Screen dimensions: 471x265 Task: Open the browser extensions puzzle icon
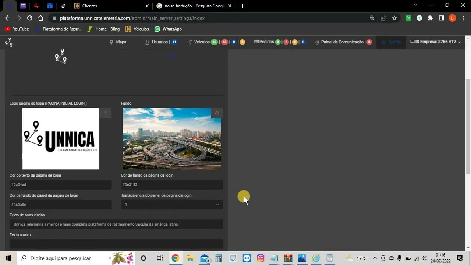point(430,18)
